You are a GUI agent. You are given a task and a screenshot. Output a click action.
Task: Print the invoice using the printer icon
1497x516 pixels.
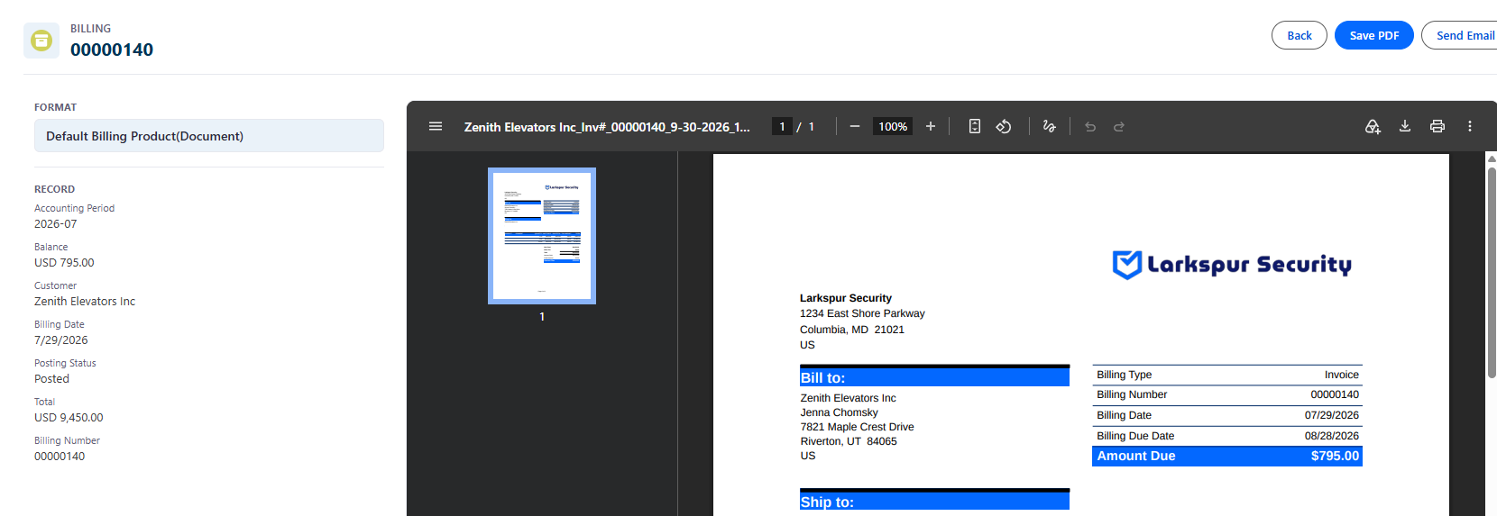pyautogui.click(x=1437, y=126)
